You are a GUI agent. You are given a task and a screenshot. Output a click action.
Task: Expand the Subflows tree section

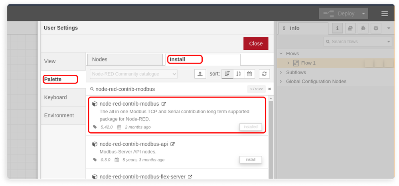pyautogui.click(x=281, y=72)
